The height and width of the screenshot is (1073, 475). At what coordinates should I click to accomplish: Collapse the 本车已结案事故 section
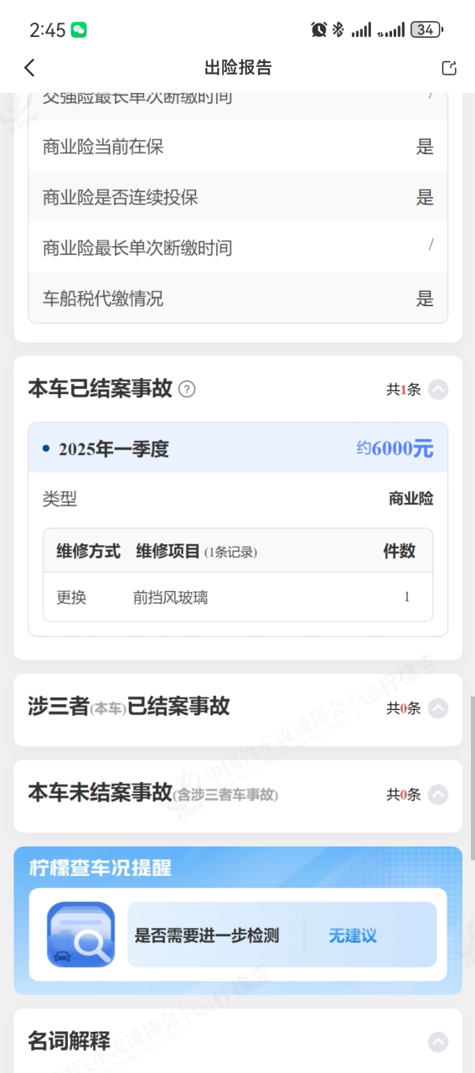[438, 389]
